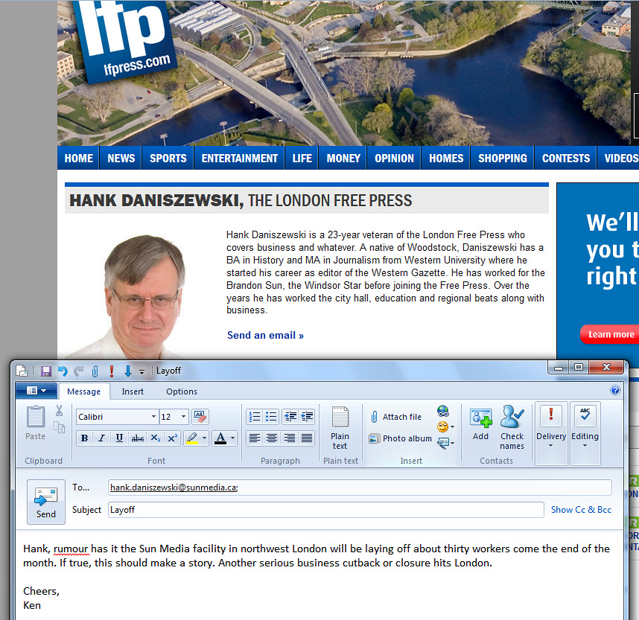Open the Message ribbon tab
The width and height of the screenshot is (639, 620).
coord(83,392)
